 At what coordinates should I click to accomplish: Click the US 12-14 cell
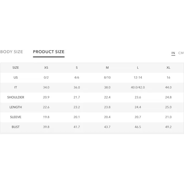pyautogui.click(x=138, y=78)
